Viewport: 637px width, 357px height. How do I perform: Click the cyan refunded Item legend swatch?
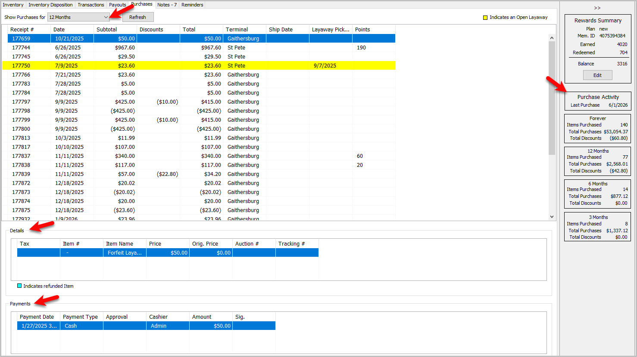tap(19, 286)
